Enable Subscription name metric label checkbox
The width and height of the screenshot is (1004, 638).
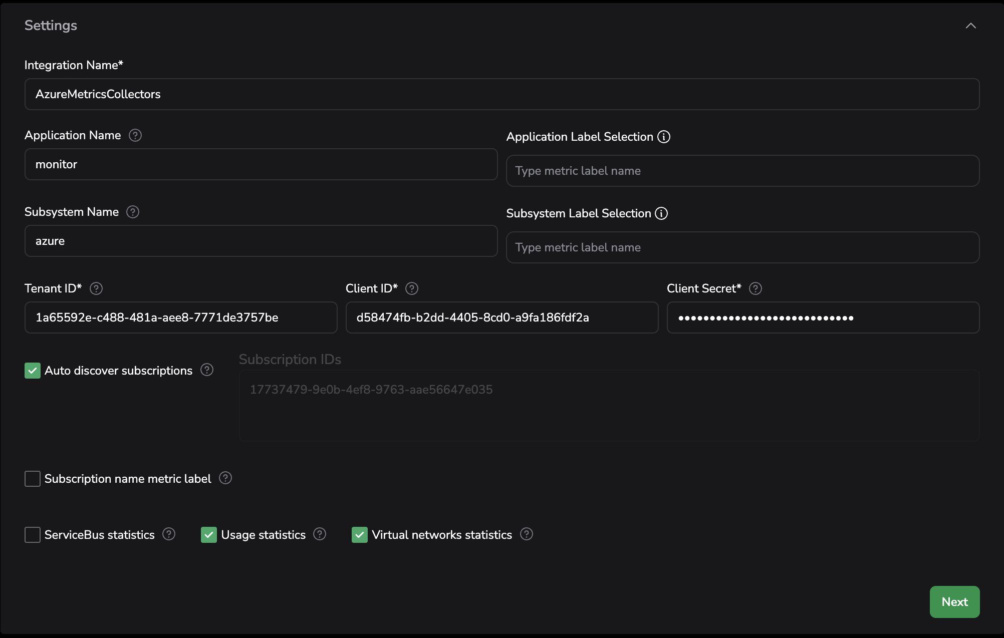point(33,479)
